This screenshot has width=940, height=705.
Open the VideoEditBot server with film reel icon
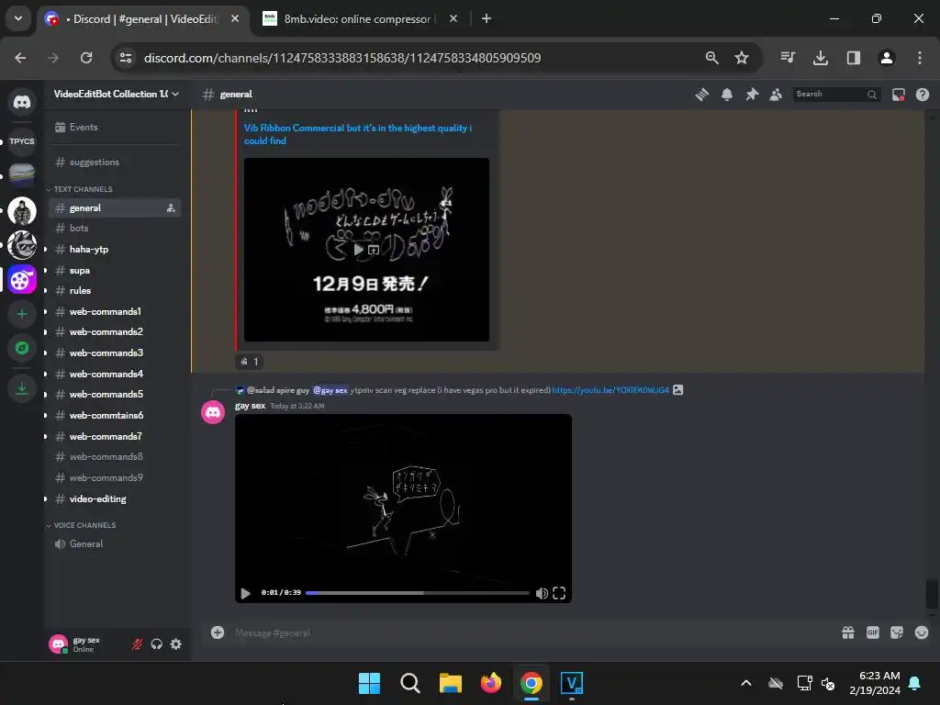coord(22,279)
